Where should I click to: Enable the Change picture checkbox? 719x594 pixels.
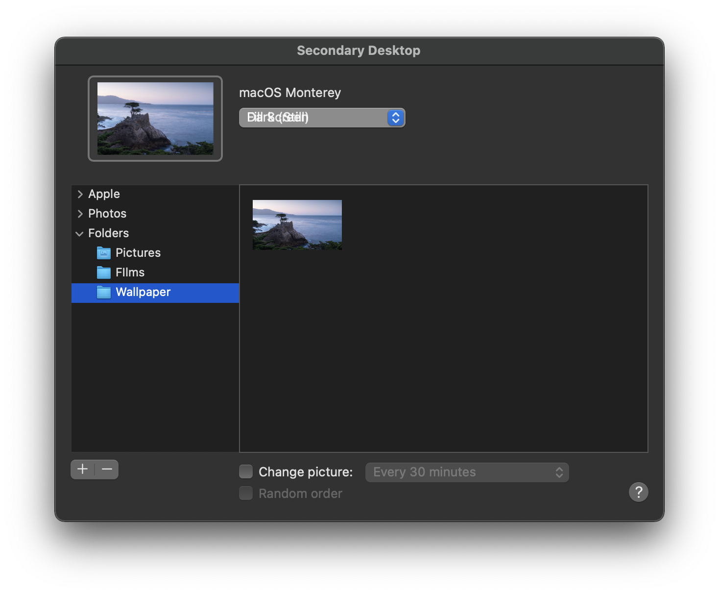[x=246, y=471]
